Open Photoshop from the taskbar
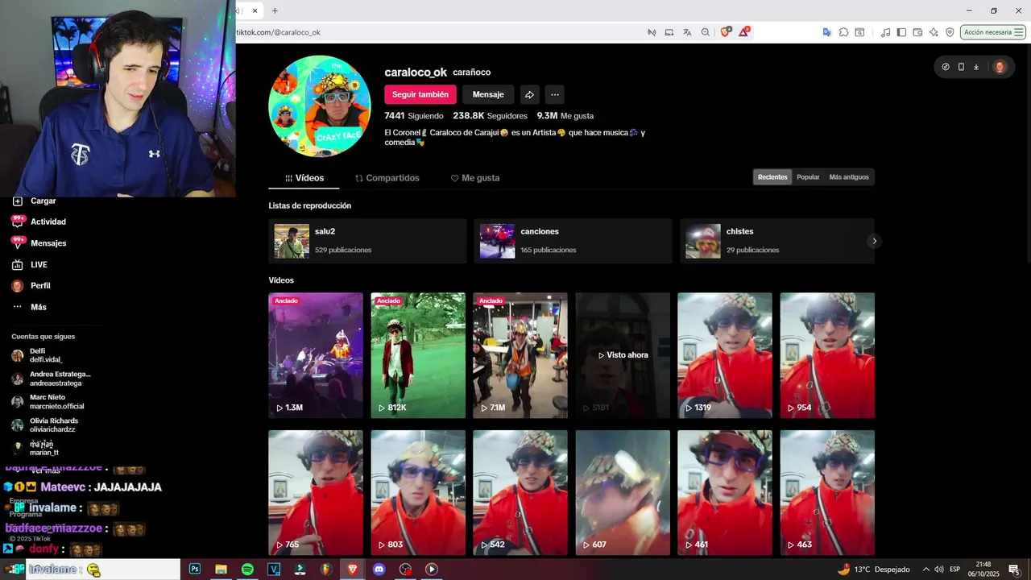Image resolution: width=1031 pixels, height=580 pixels. click(195, 569)
